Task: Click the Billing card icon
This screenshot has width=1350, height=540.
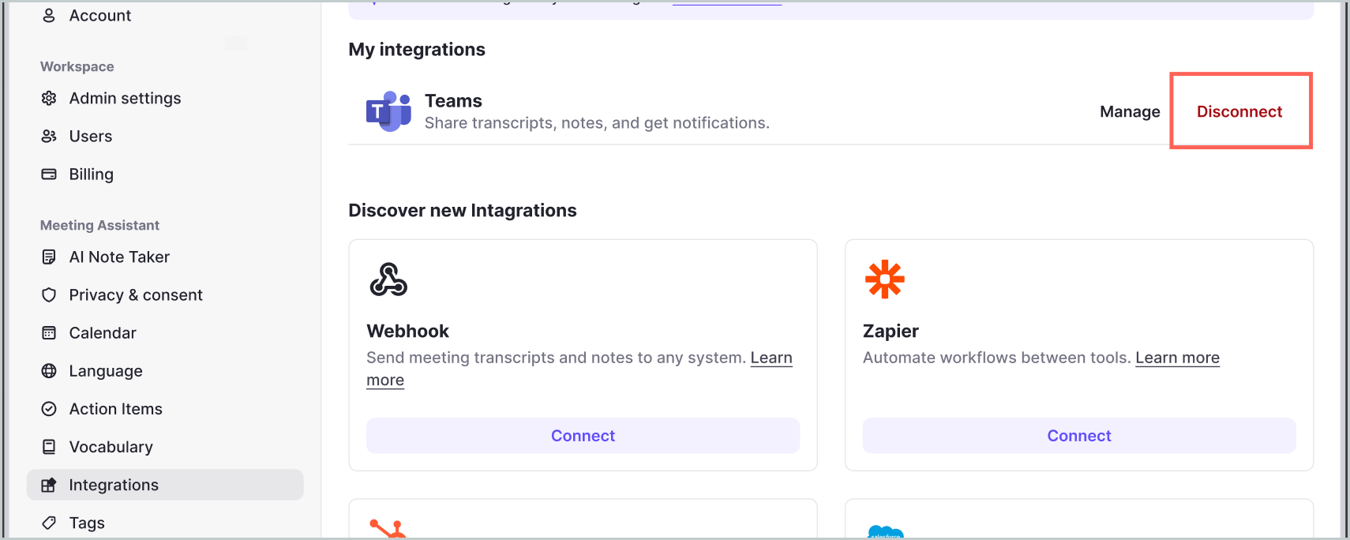Action: click(49, 174)
